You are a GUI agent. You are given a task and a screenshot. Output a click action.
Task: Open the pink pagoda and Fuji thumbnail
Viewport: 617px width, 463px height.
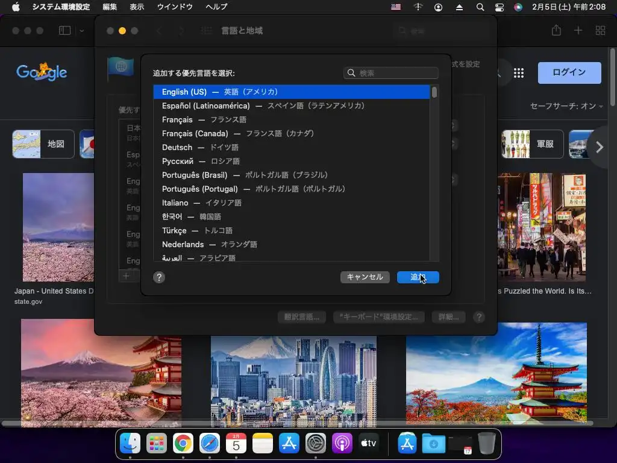[x=101, y=373]
